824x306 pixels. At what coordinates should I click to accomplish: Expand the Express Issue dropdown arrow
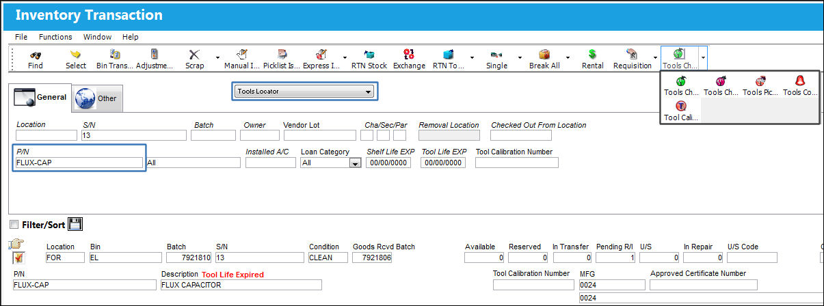pyautogui.click(x=345, y=58)
